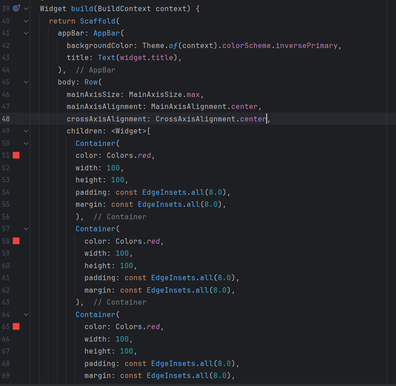Click 'Container' on line 50
Screen dimensions: 396x386
tap(96, 144)
